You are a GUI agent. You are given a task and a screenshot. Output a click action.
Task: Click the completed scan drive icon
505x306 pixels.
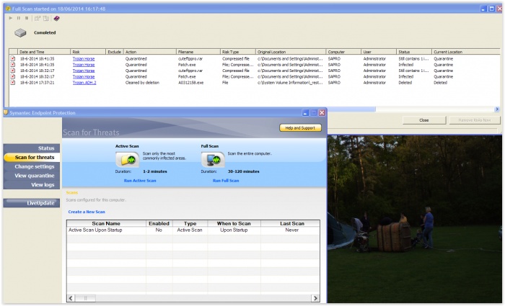21,32
